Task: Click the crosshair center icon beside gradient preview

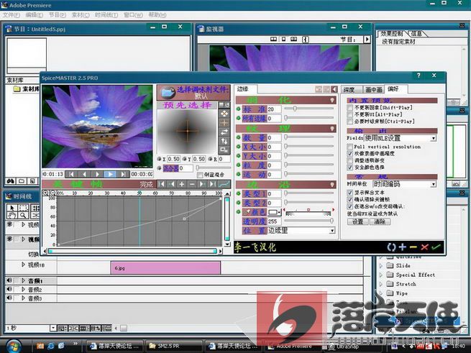Action: [224, 123]
